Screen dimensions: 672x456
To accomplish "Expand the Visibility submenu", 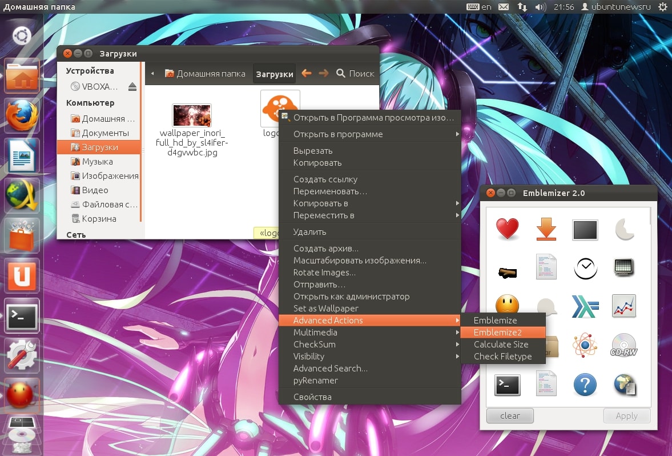I will coord(370,357).
